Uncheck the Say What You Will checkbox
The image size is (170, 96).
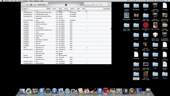point(35,59)
